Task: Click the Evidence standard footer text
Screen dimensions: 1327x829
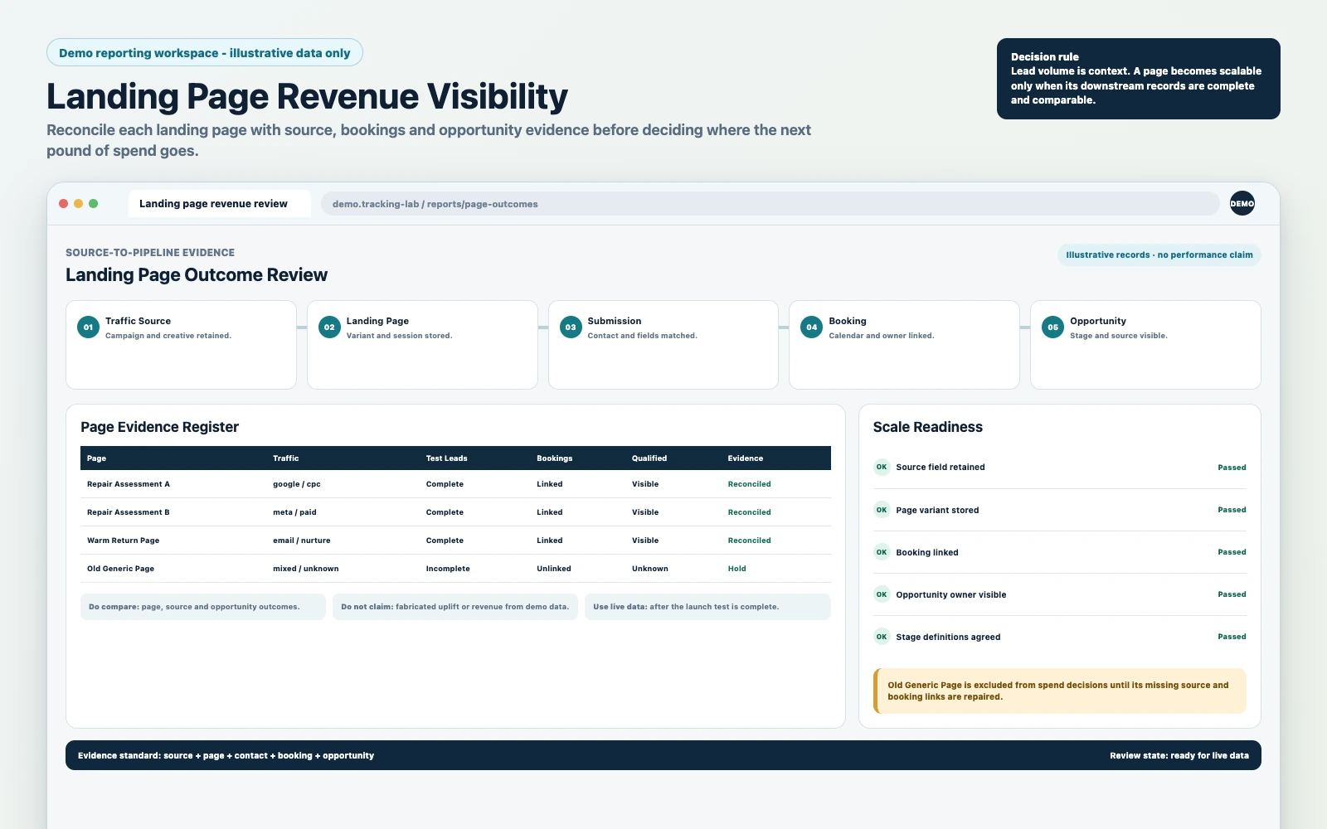Action: click(x=226, y=755)
